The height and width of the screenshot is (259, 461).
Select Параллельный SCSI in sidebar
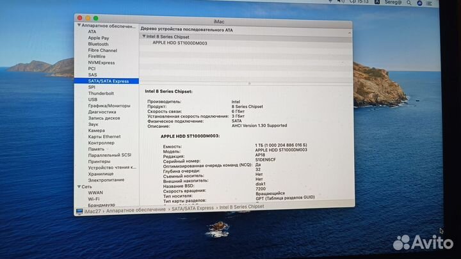[109, 155]
